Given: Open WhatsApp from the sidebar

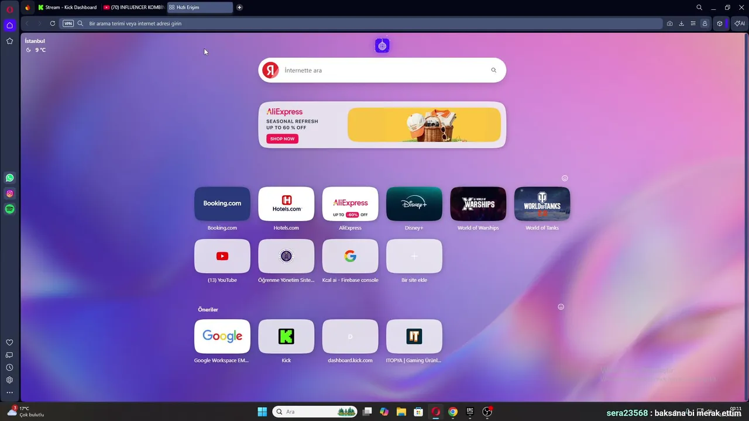Looking at the screenshot, I should [9, 178].
